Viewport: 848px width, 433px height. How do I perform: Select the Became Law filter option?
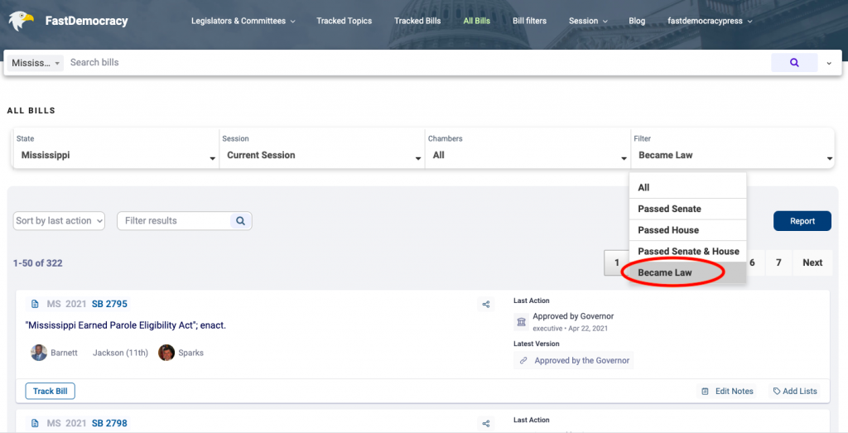[665, 272]
